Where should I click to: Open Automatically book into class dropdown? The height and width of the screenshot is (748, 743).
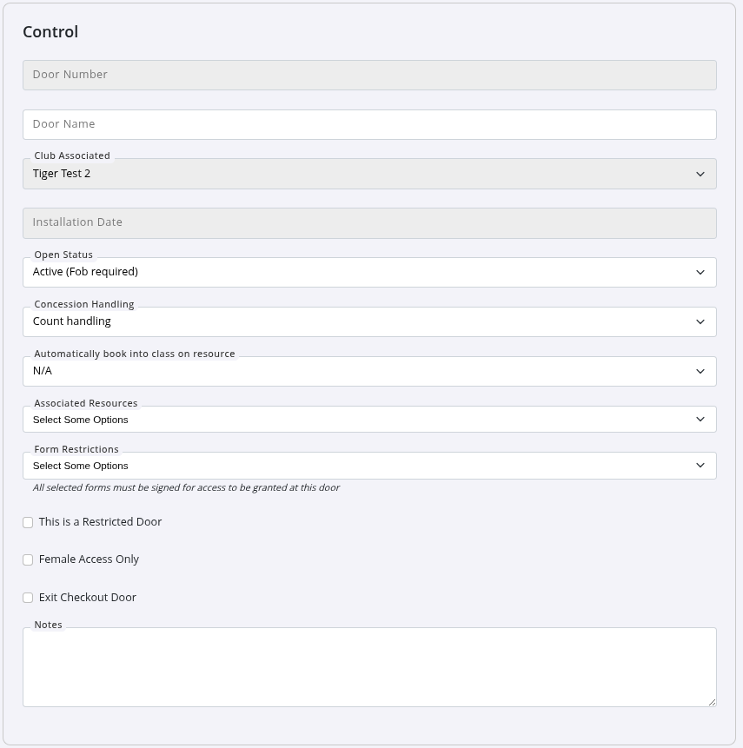(369, 371)
